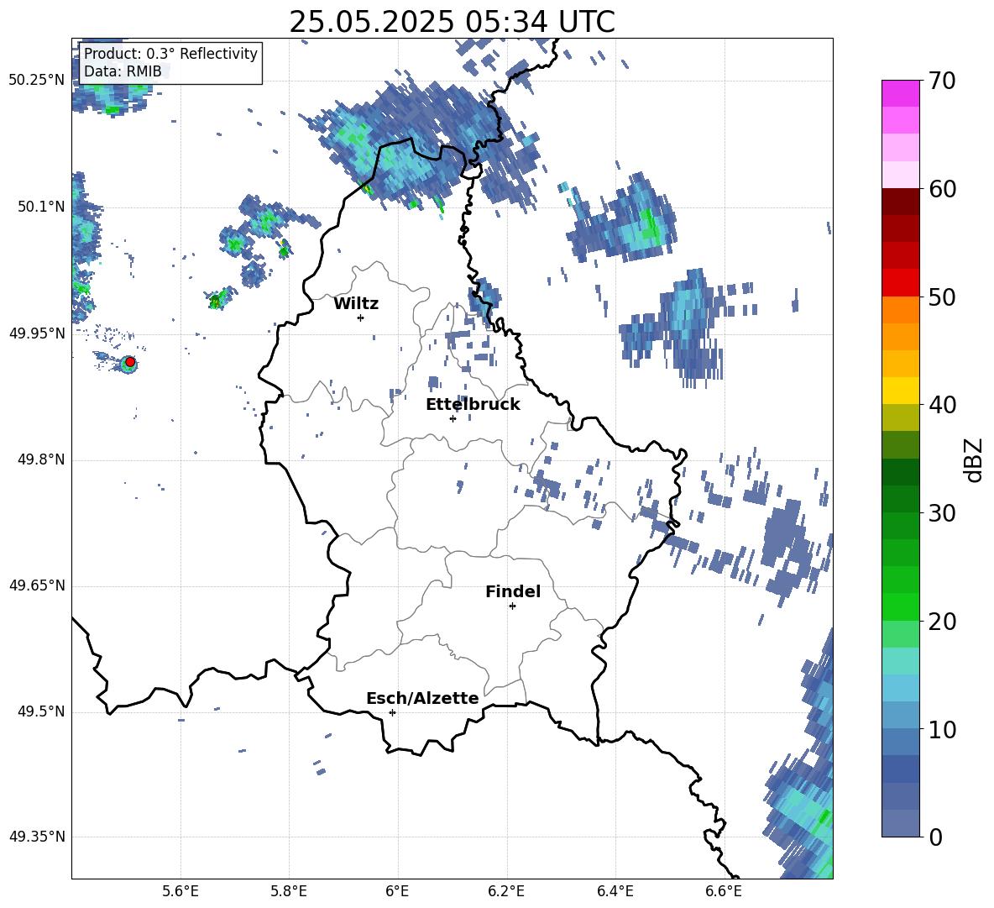Select the 'Ettelbruck' city label
Image resolution: width=994 pixels, height=908 pixels.
click(473, 405)
